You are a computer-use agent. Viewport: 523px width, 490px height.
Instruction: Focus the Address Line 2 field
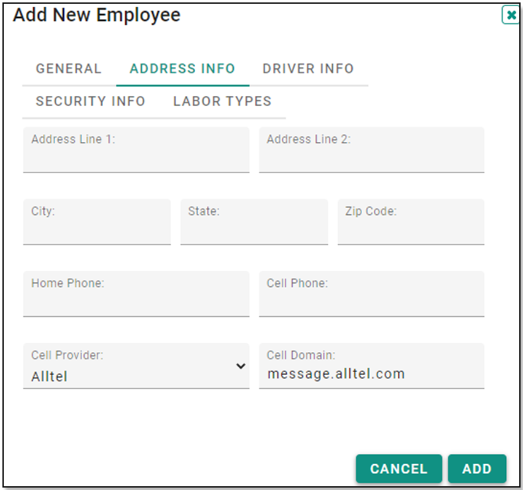pyautogui.click(x=371, y=150)
